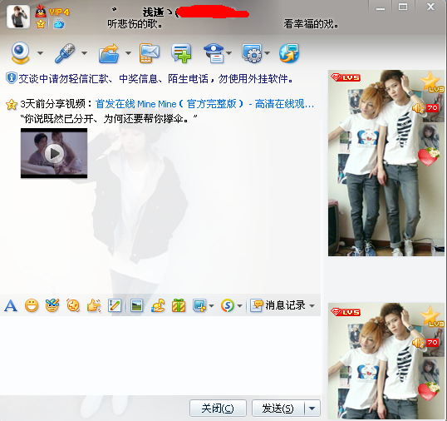Send a window shake icon

[x=73, y=305]
